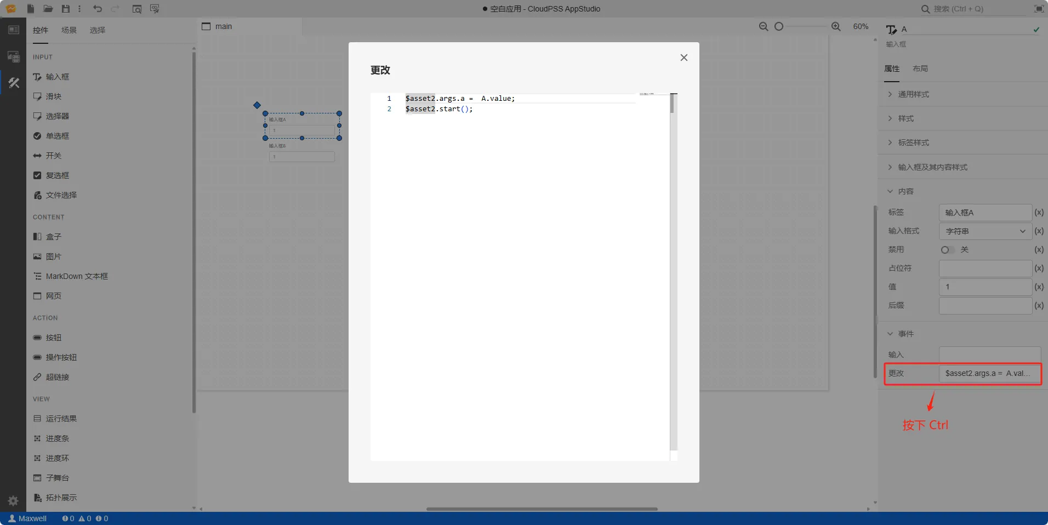Toggle expression mode for 标签 field
This screenshot has height=525, width=1048.
click(x=1039, y=213)
